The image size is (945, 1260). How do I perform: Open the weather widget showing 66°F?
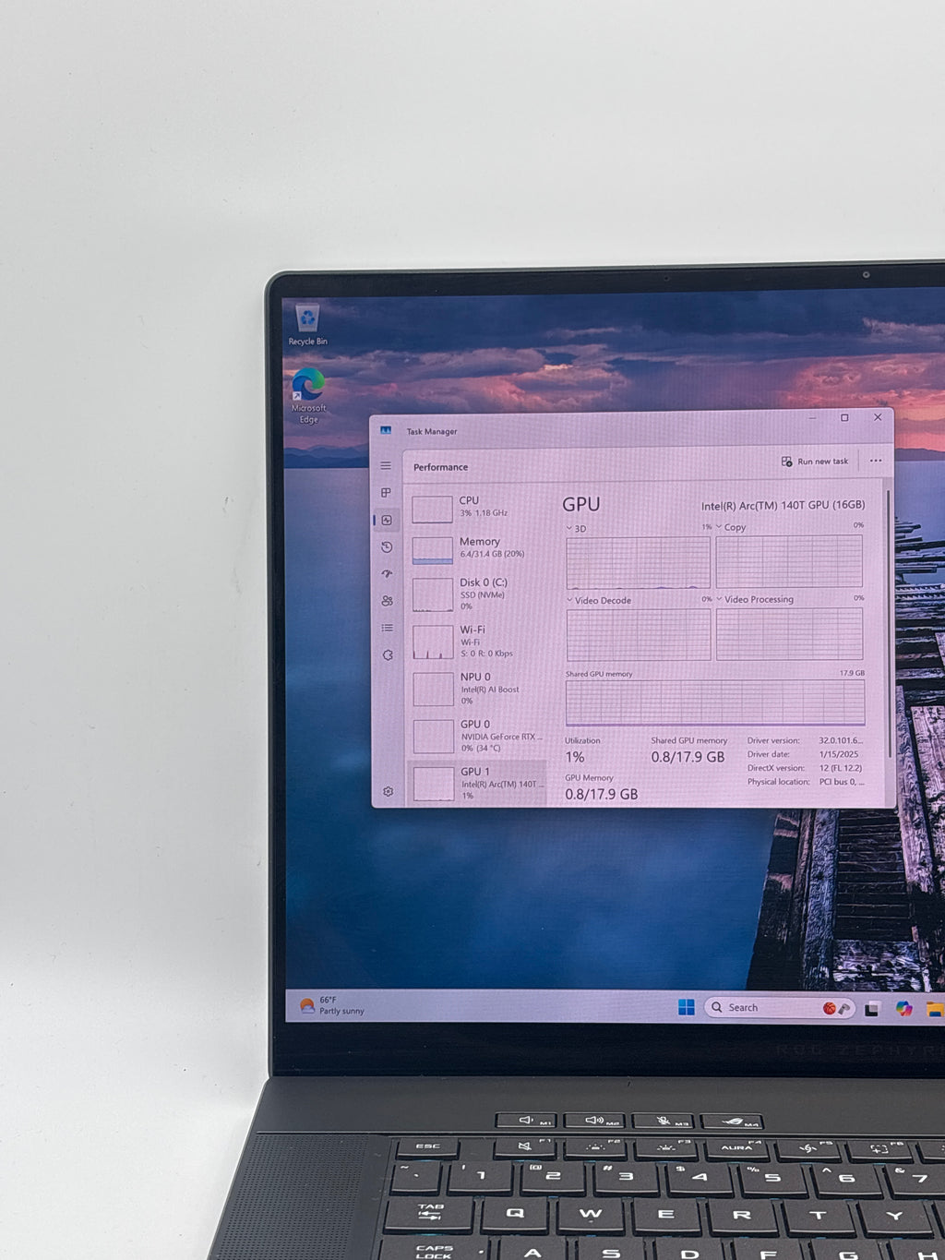tap(330, 1005)
